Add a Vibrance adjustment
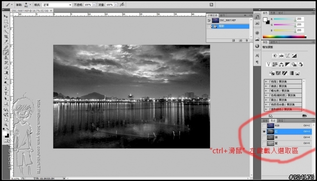317x181 pixels. click(268, 65)
